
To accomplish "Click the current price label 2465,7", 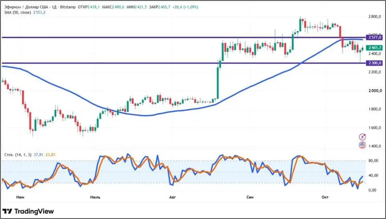I will tap(374, 48).
